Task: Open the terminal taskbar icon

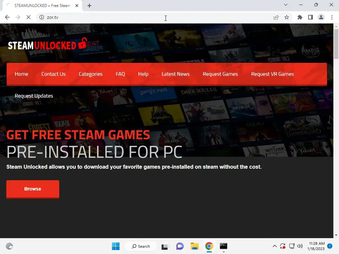Action: pyautogui.click(x=223, y=246)
